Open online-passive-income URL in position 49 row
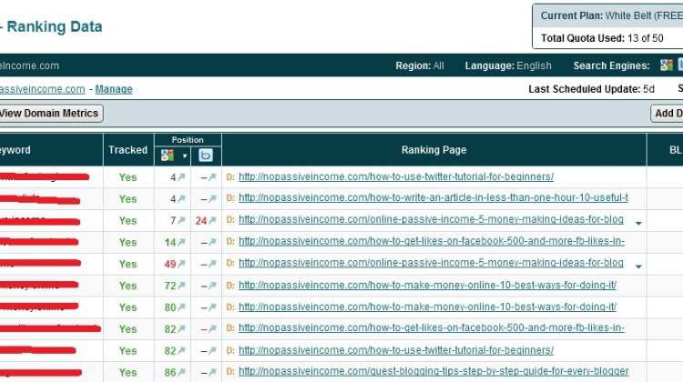The height and width of the screenshot is (382, 683). pyautogui.click(x=432, y=263)
